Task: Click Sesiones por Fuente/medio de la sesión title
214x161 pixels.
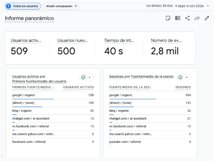Action: [141, 77]
